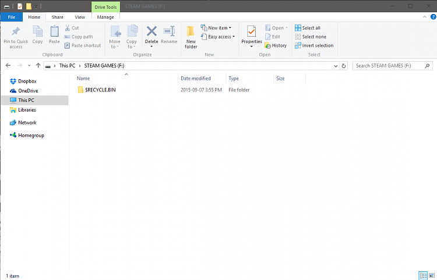Switch to the Home ribbon tab
This screenshot has height=280, width=437.
[x=34, y=17]
